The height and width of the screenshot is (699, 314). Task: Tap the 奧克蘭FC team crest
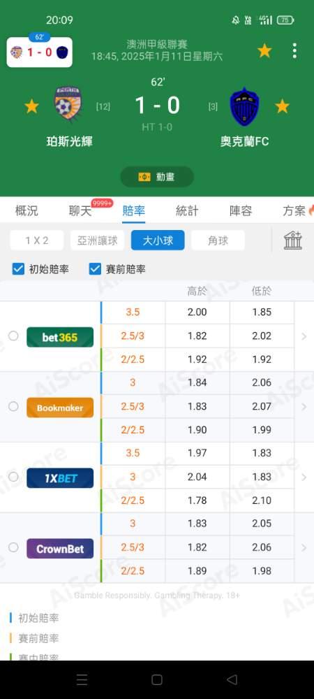(245, 106)
